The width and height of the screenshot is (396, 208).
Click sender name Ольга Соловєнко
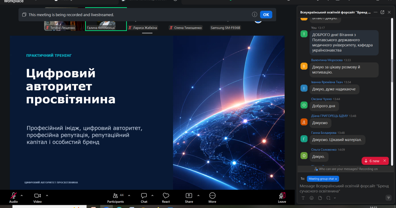[324, 149]
